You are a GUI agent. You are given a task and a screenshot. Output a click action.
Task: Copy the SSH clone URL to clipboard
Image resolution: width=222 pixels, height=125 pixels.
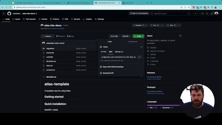139,57
